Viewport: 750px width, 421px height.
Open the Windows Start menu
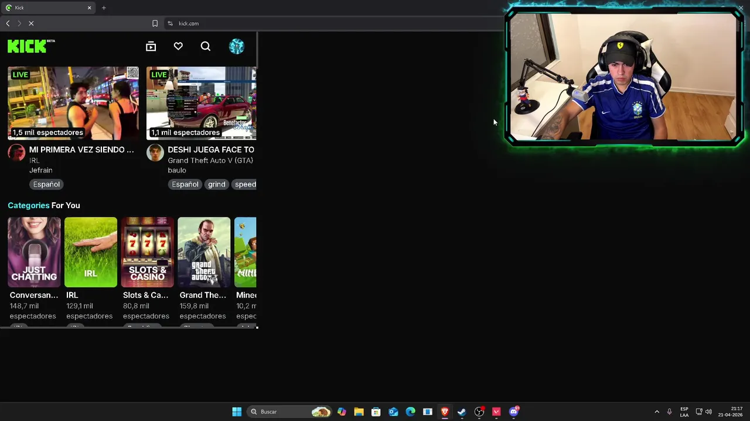(237, 412)
